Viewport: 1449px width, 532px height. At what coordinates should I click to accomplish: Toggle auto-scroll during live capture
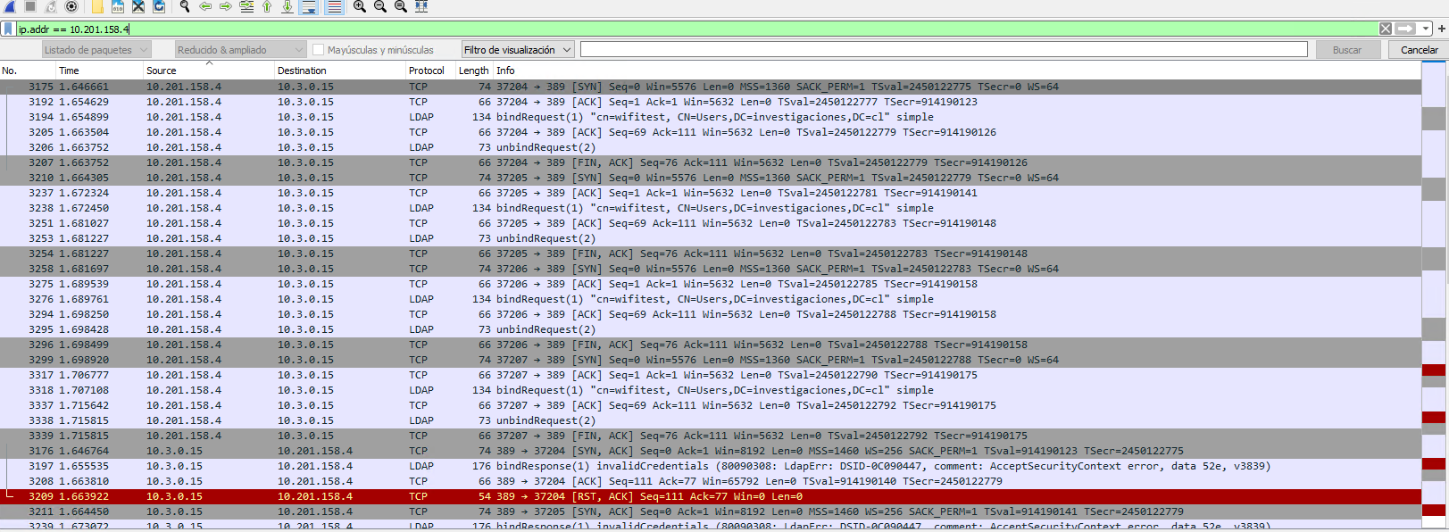pos(309,6)
